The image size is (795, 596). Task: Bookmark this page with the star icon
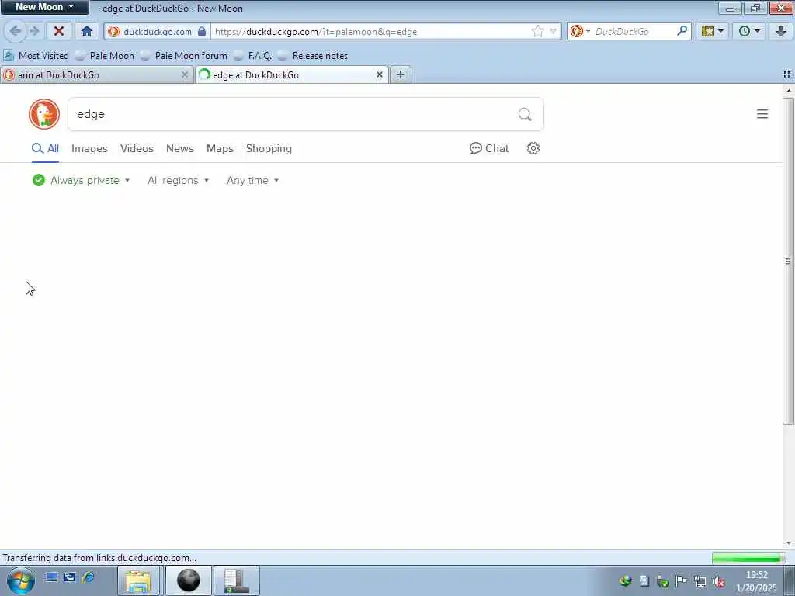point(537,31)
